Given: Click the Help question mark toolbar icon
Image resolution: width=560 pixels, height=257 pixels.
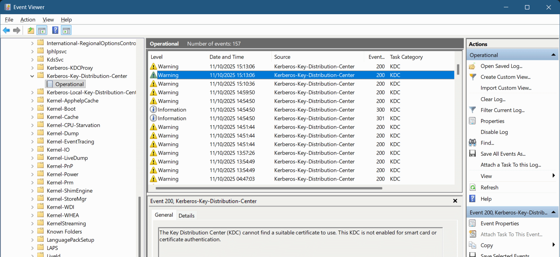Looking at the screenshot, I should tap(55, 30).
